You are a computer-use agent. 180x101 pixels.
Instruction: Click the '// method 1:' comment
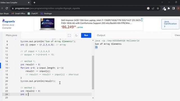pos(28,61)
